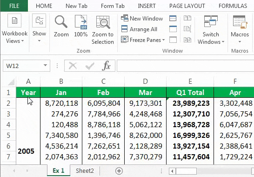Click cell containing 2,388,641
This screenshot has height=177, width=254.
coord(234,146)
